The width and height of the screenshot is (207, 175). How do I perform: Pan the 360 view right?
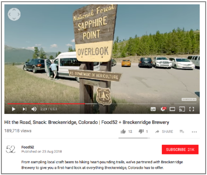(19, 14)
